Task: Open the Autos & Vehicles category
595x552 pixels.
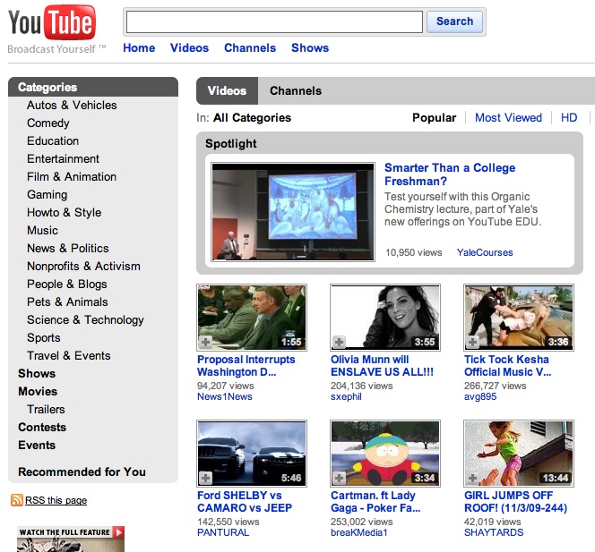Action: coord(72,105)
